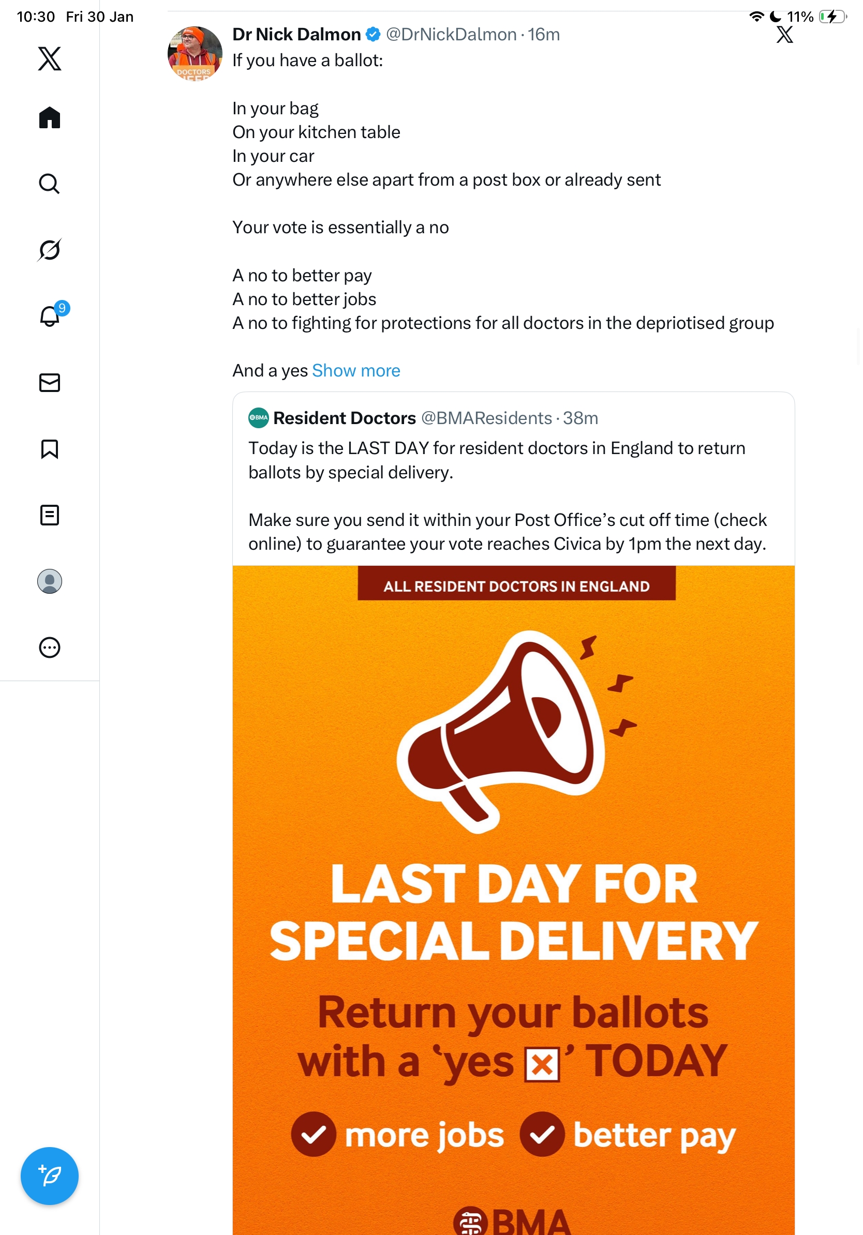This screenshot has height=1235, width=863.
Task: Tap the X icon at the tweet's top right
Action: click(784, 35)
